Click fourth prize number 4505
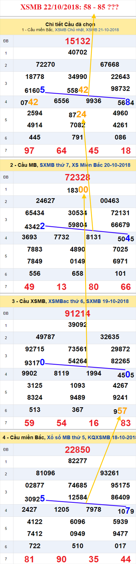The width and height of the screenshot is (136, 564). [x=126, y=374]
